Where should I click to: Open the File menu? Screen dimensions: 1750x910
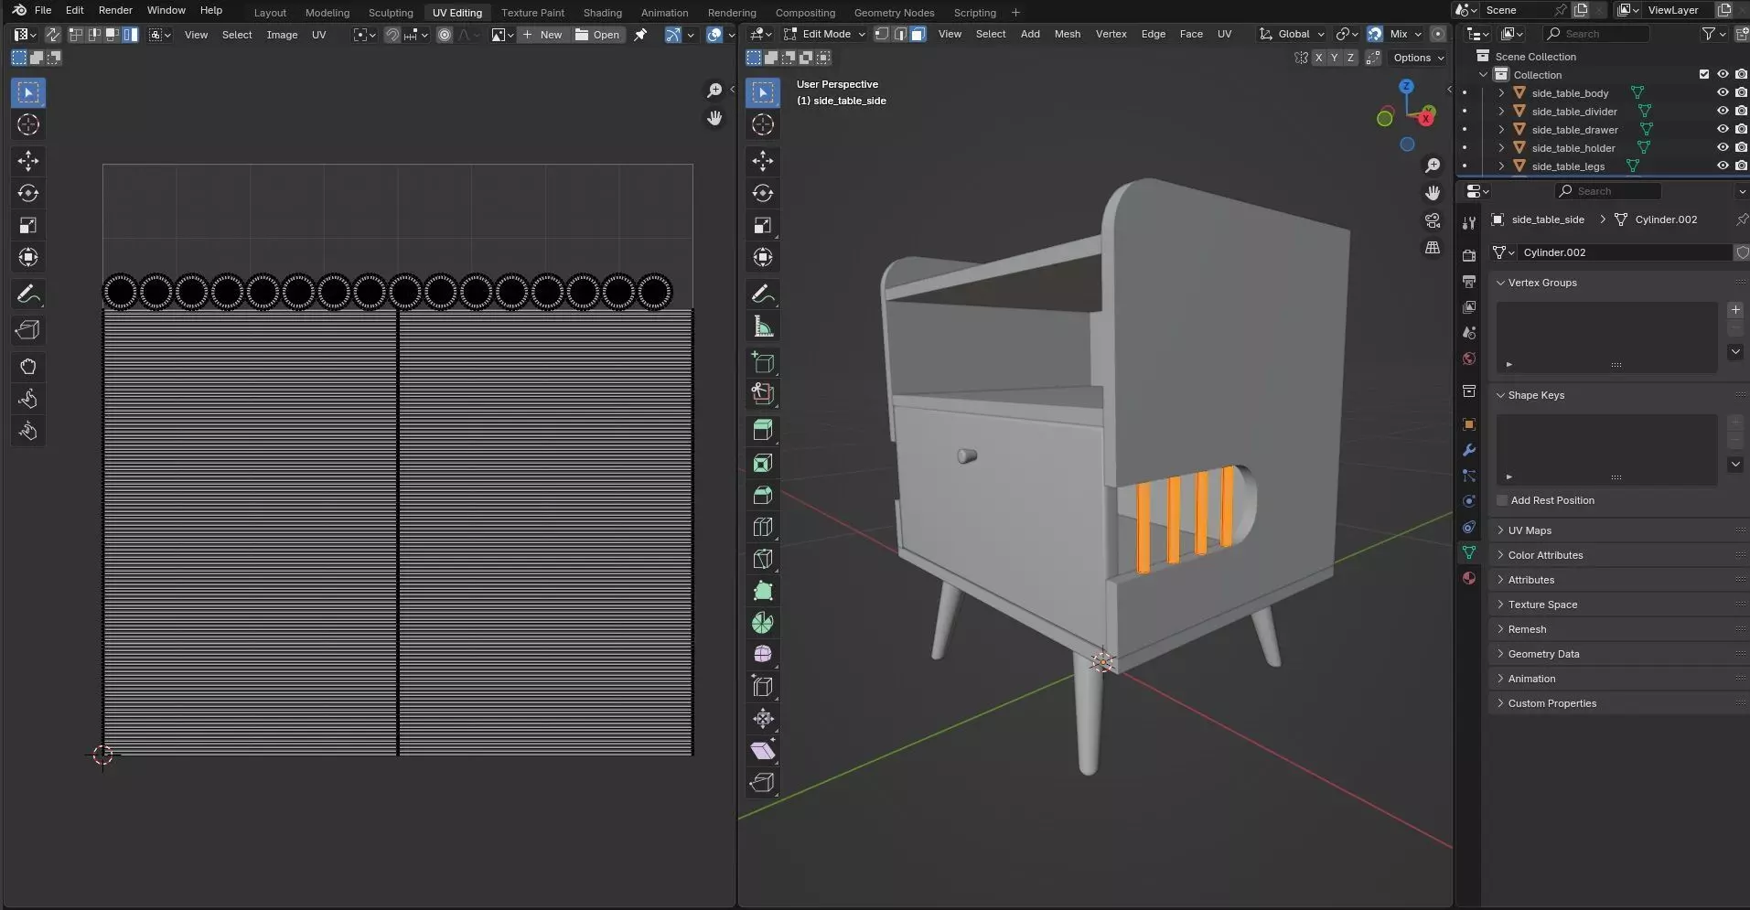tap(43, 10)
